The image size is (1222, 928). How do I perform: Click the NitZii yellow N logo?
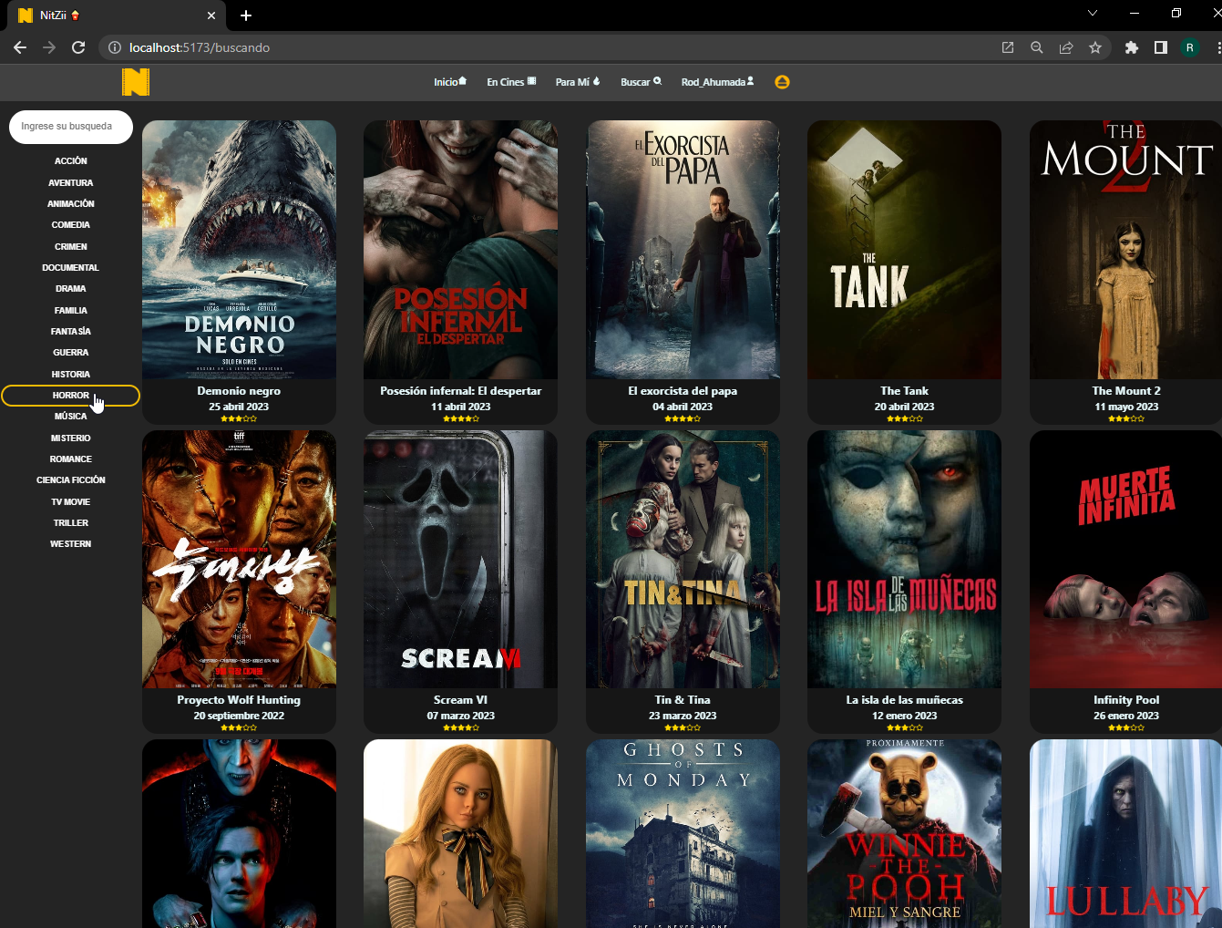coord(135,82)
